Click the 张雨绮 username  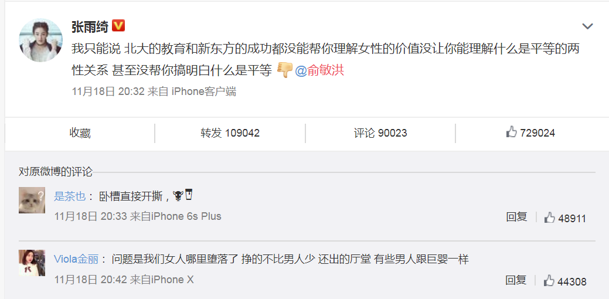pyautogui.click(x=90, y=27)
